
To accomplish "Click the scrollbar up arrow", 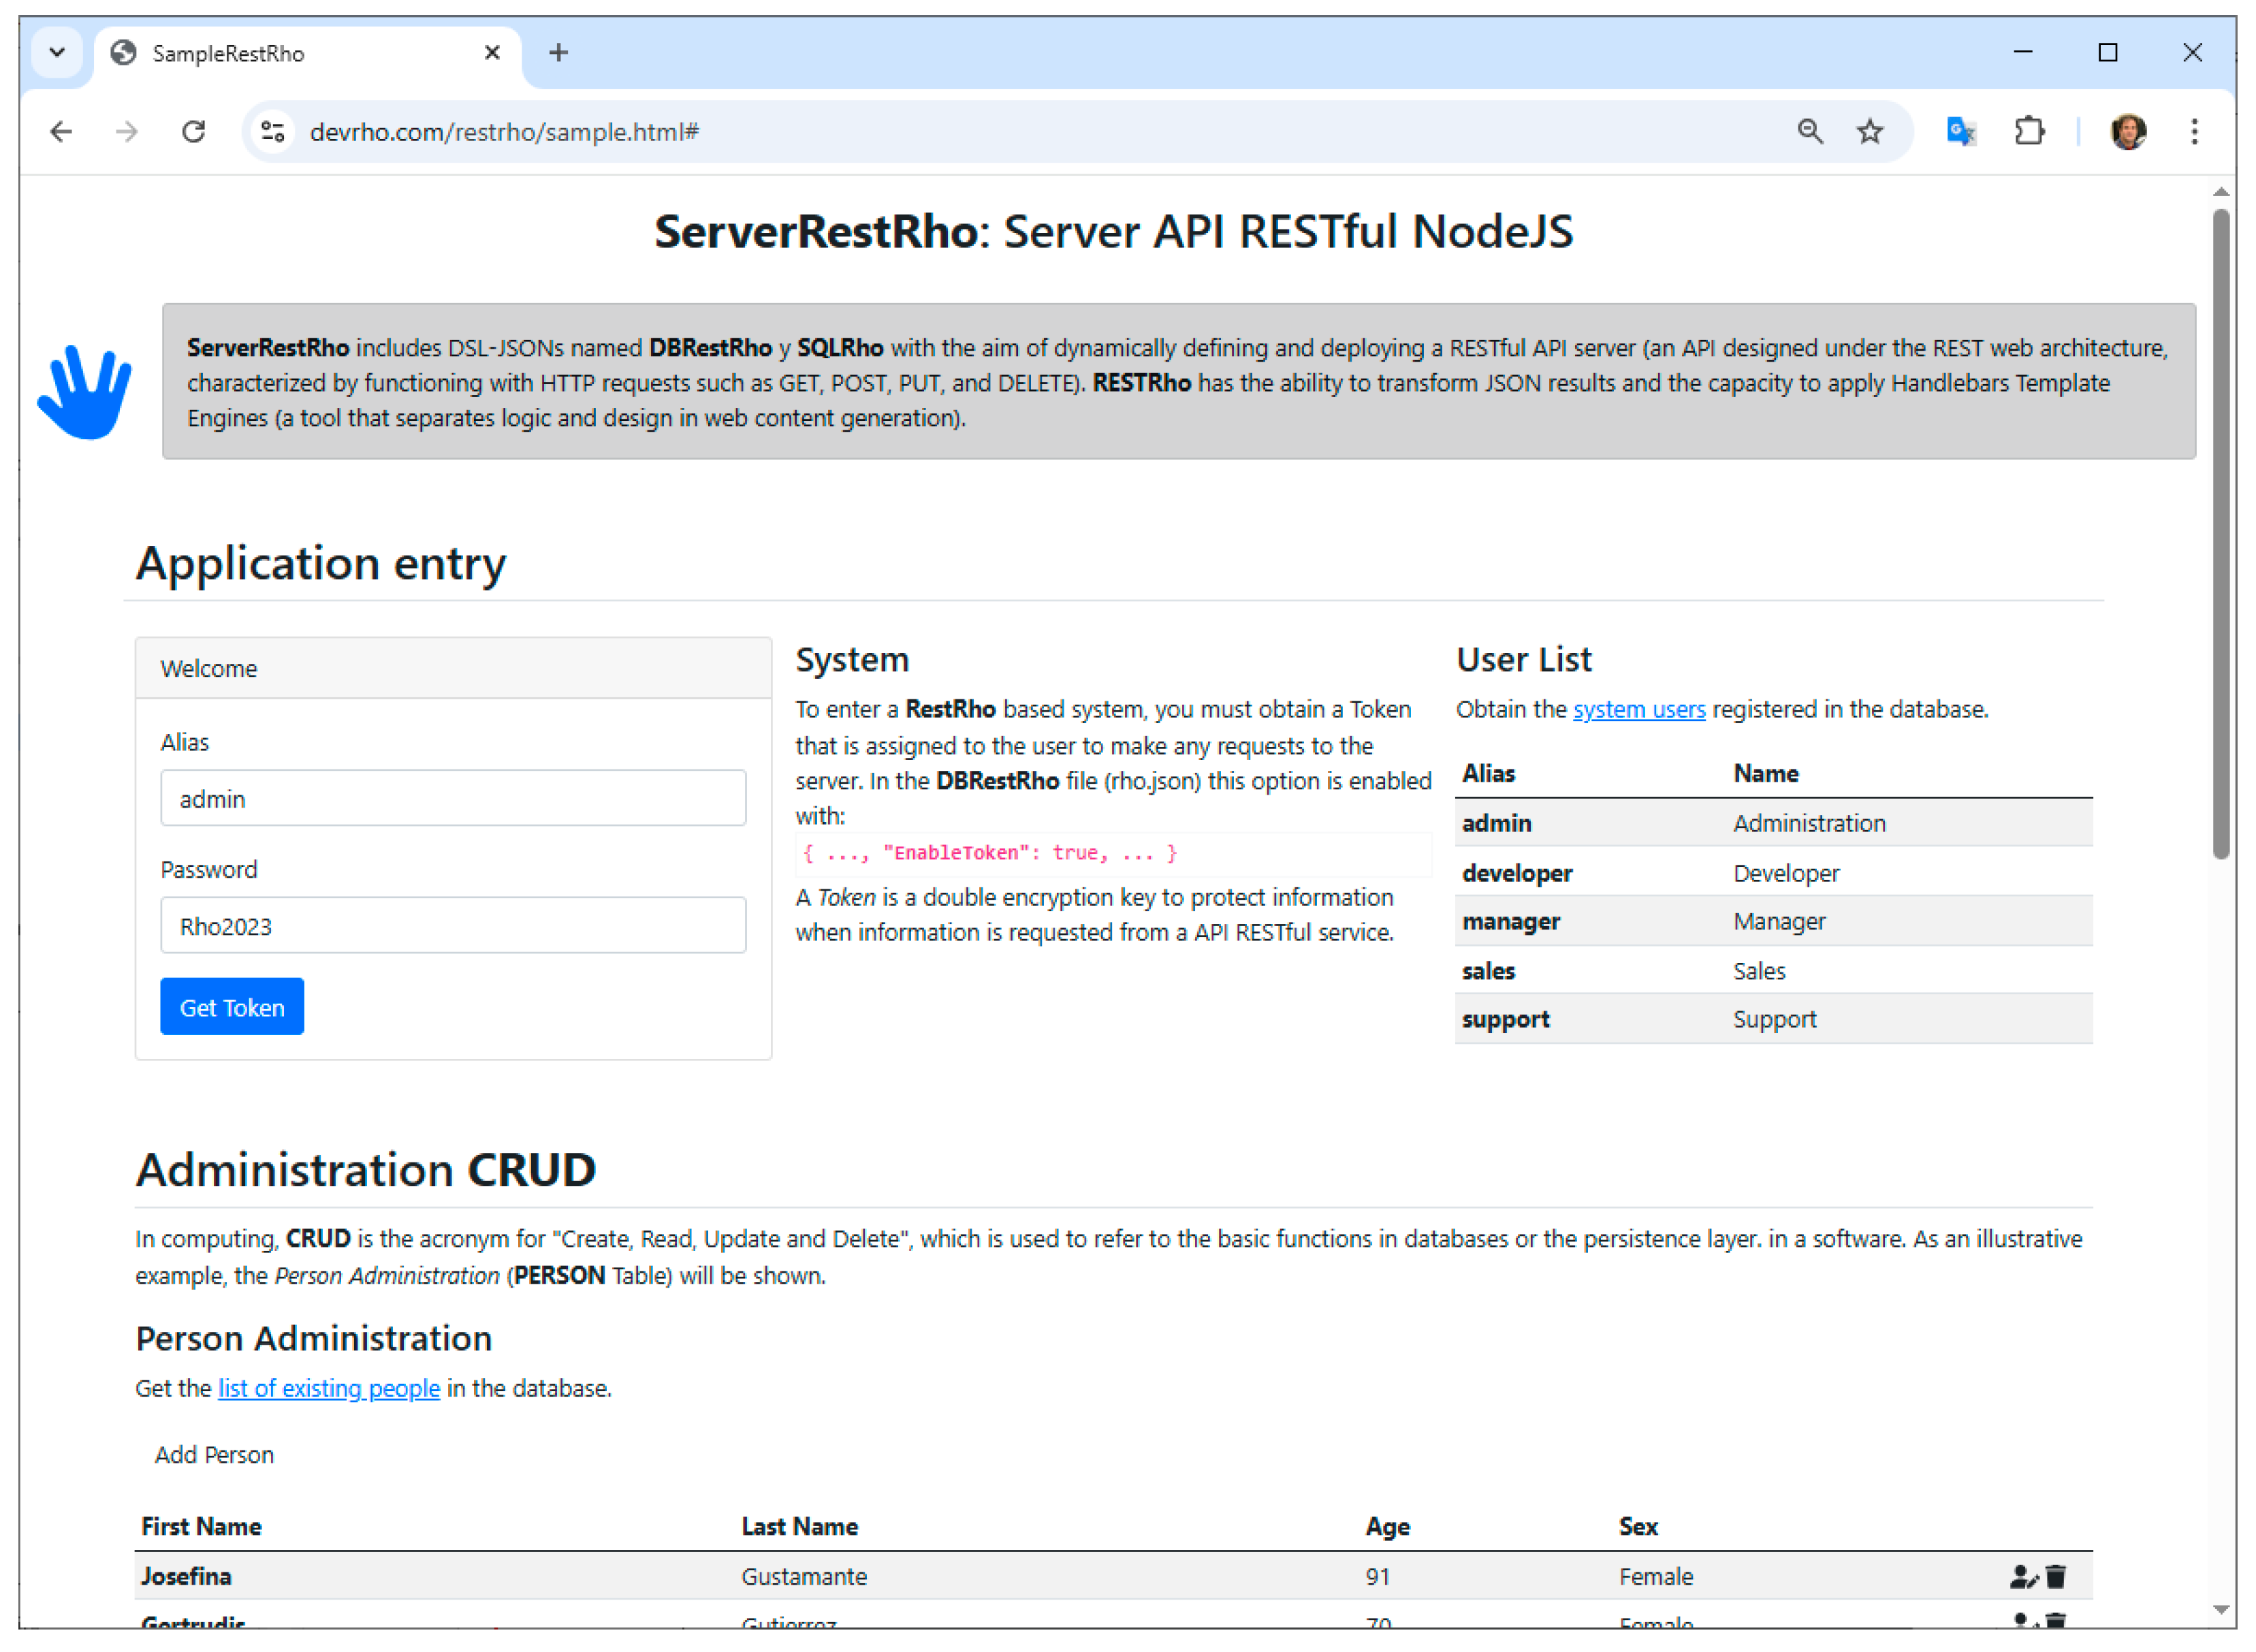I will [x=2220, y=191].
